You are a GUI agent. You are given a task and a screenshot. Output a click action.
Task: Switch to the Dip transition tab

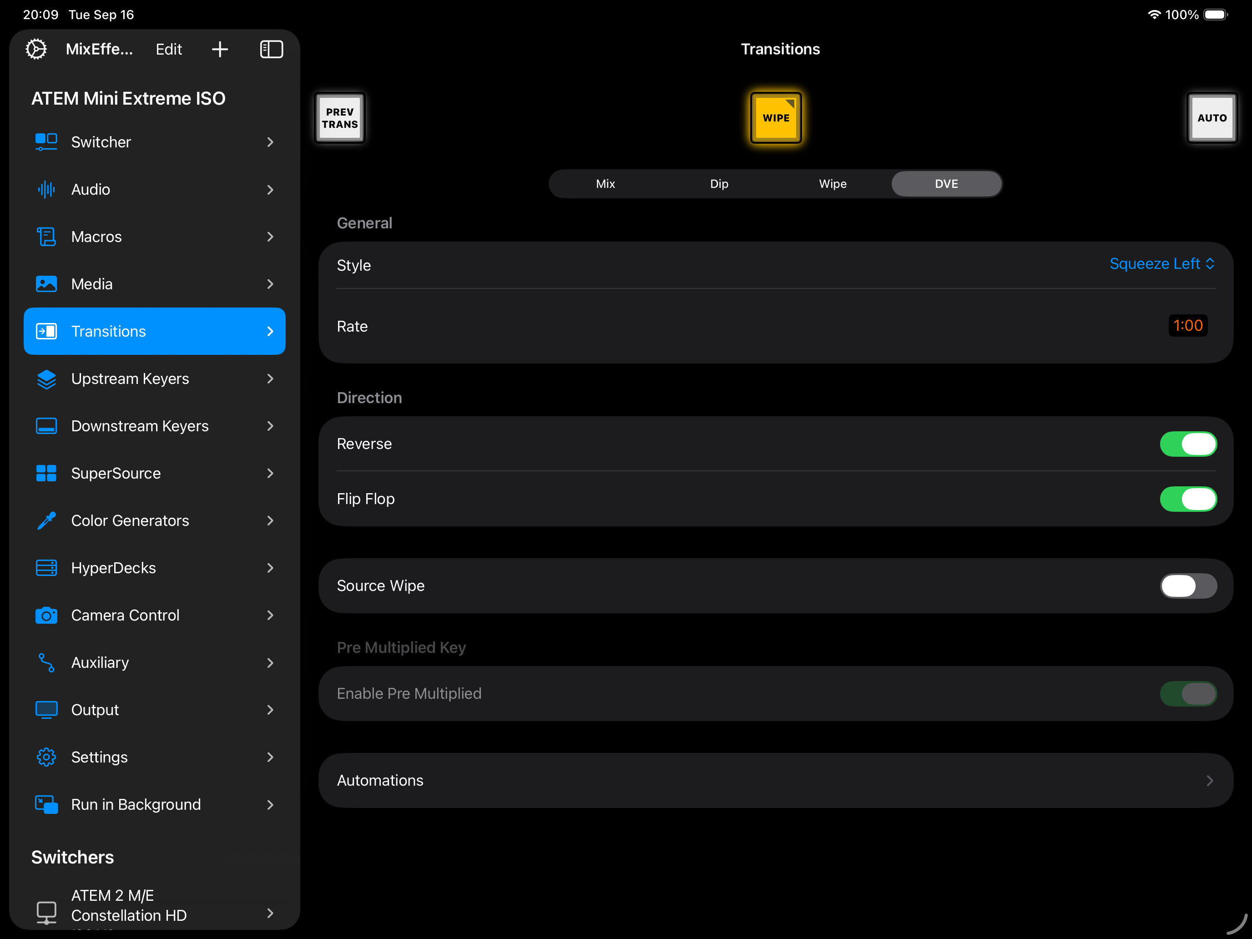point(719,184)
